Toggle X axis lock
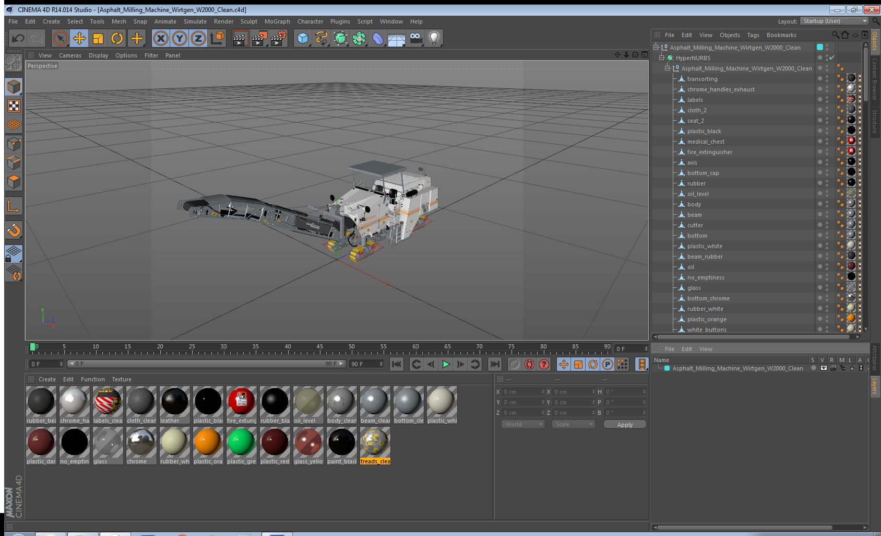 (x=161, y=38)
